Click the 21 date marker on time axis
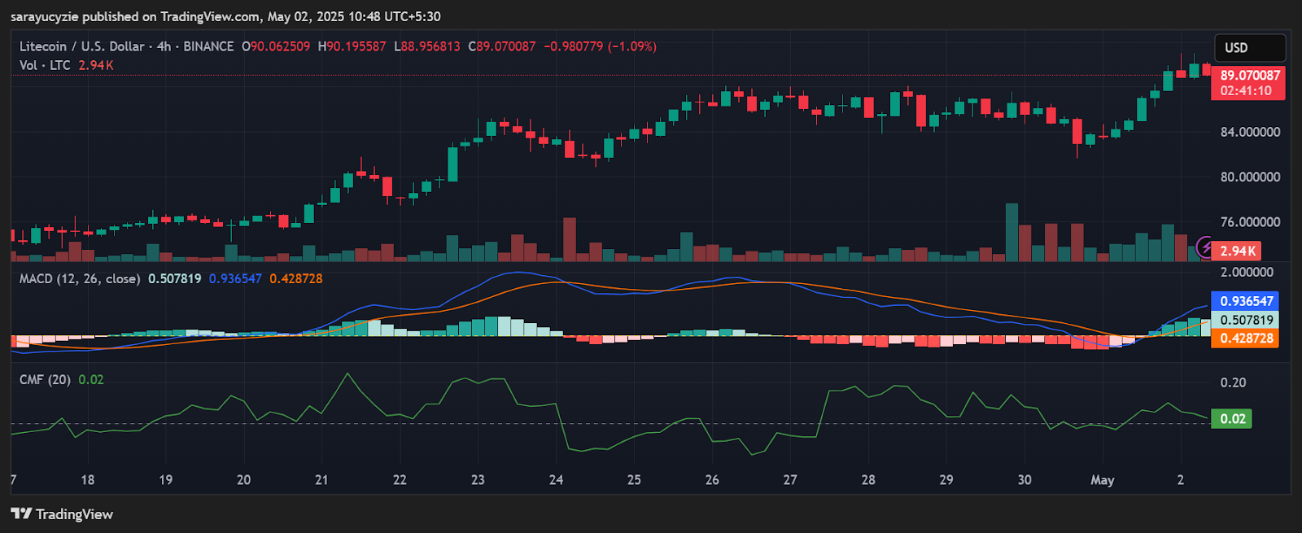The width and height of the screenshot is (1302, 533). point(321,480)
